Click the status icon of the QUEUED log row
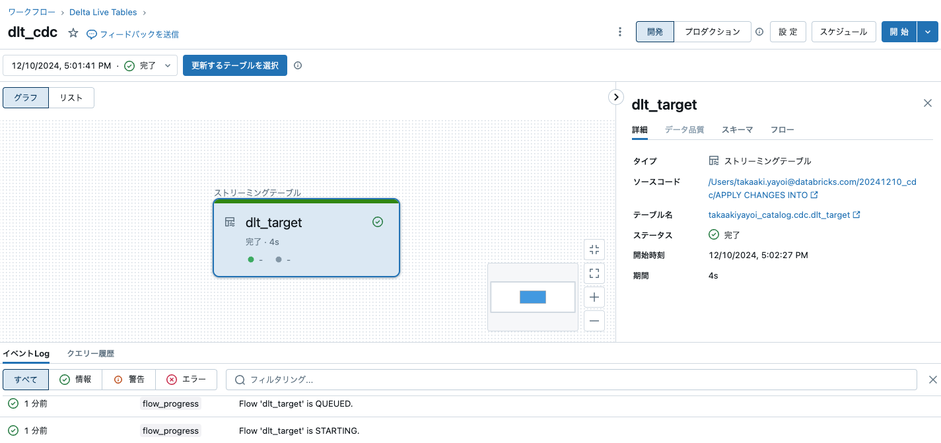The width and height of the screenshot is (941, 443). pyautogui.click(x=13, y=403)
